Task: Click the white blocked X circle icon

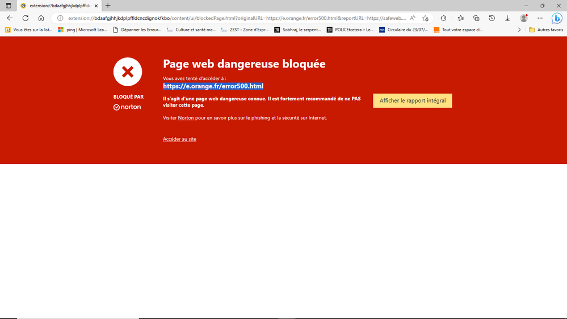Action: (128, 72)
